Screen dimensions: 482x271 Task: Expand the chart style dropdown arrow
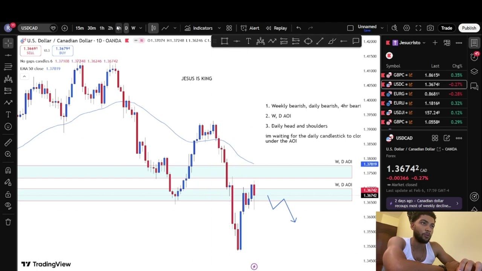175,28
